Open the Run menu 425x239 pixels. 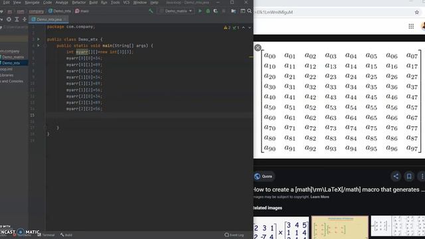pos(104,3)
